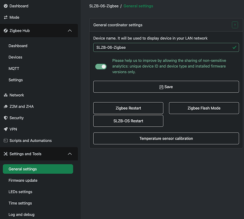Viewport: 244px width, 219px height.
Task: Click the Save button
Action: (x=166, y=87)
